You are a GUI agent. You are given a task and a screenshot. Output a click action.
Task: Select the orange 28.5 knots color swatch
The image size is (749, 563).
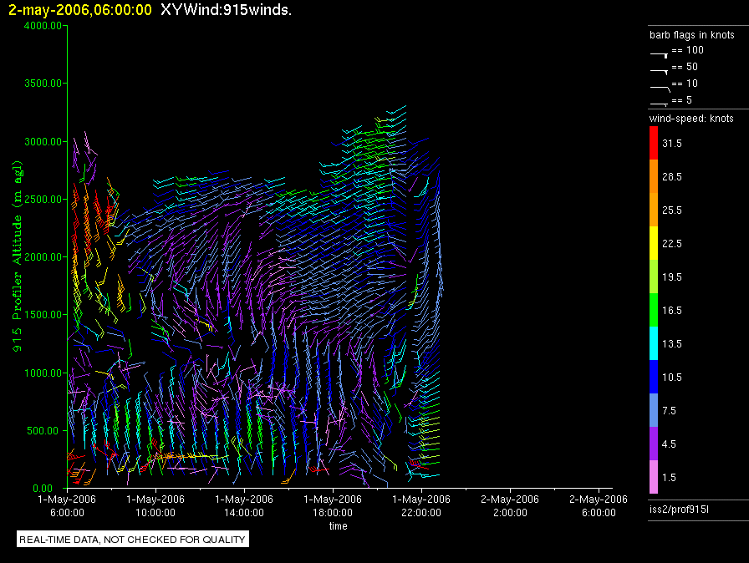(654, 177)
